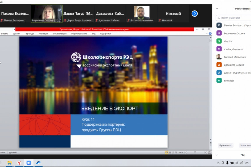This screenshot has width=251, height=167.
Task: Adjust the PowerPoint zoom slider handle
Action: (195, 152)
